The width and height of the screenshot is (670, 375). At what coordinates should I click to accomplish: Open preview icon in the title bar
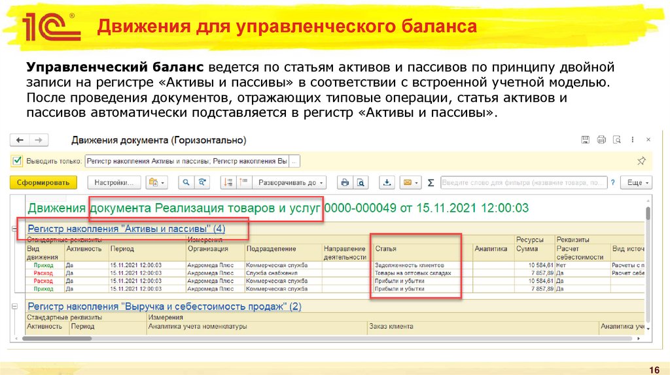[616, 140]
